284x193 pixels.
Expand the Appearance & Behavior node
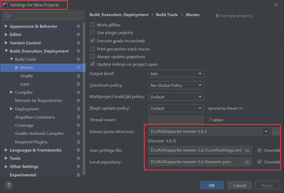6,26
